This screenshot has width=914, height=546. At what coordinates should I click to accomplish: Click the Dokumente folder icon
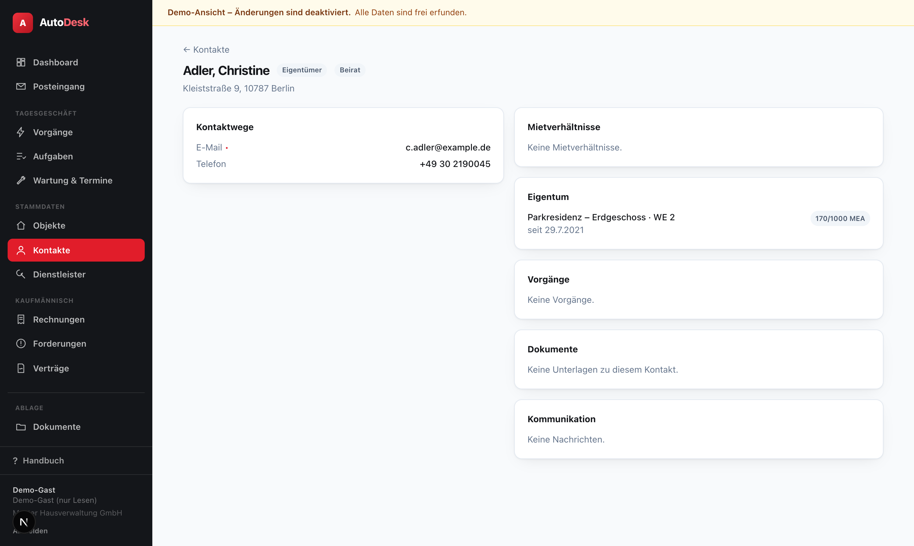(21, 427)
